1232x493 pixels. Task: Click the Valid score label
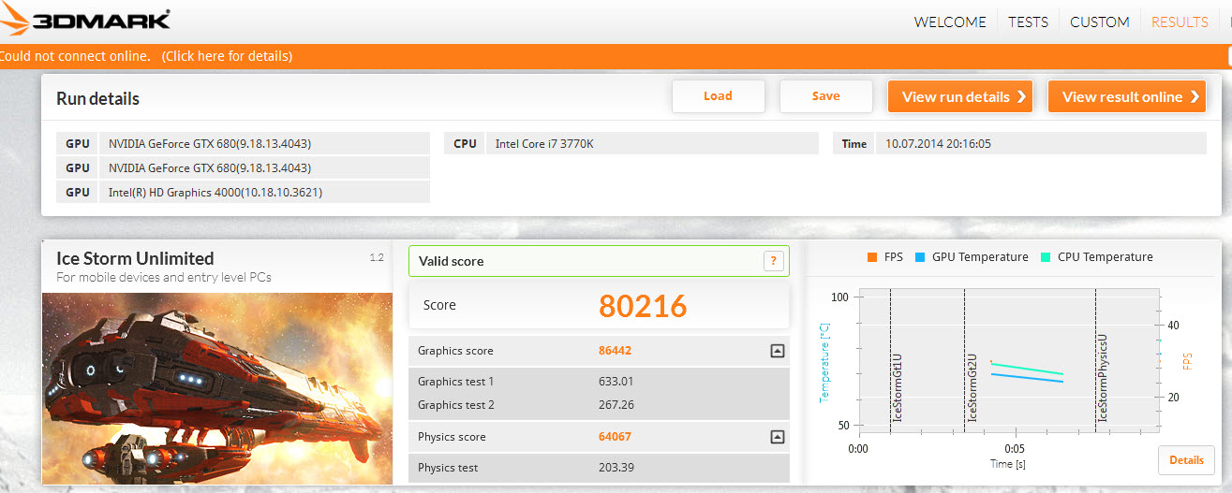(x=452, y=261)
